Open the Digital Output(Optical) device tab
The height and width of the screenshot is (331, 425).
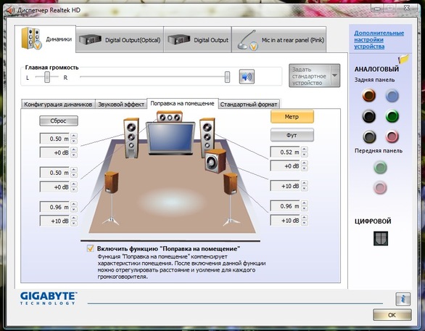[x=120, y=40]
